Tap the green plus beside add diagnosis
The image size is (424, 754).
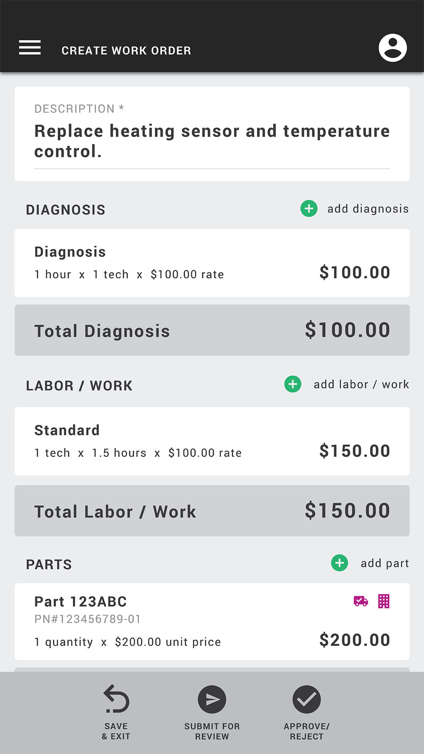(309, 209)
